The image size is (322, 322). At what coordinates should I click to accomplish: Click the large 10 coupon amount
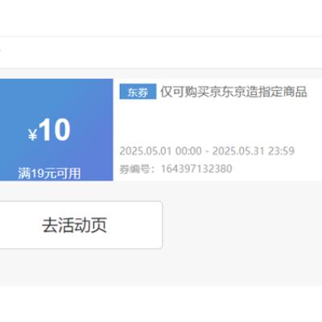pos(56,130)
